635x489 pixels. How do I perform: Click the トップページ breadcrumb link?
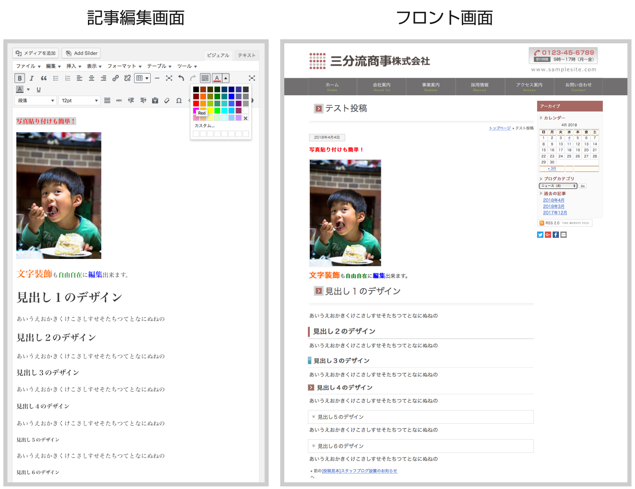click(x=500, y=128)
